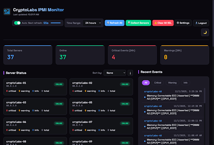Click "4 critical" on cryptolabs-02

(x=77, y=91)
